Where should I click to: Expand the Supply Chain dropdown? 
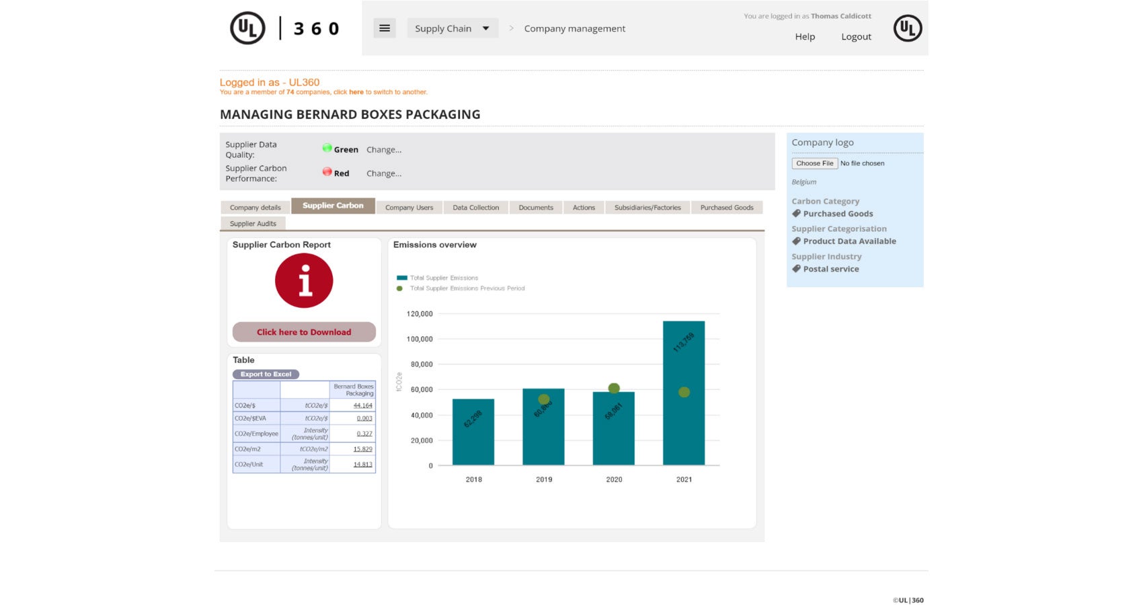(x=452, y=28)
